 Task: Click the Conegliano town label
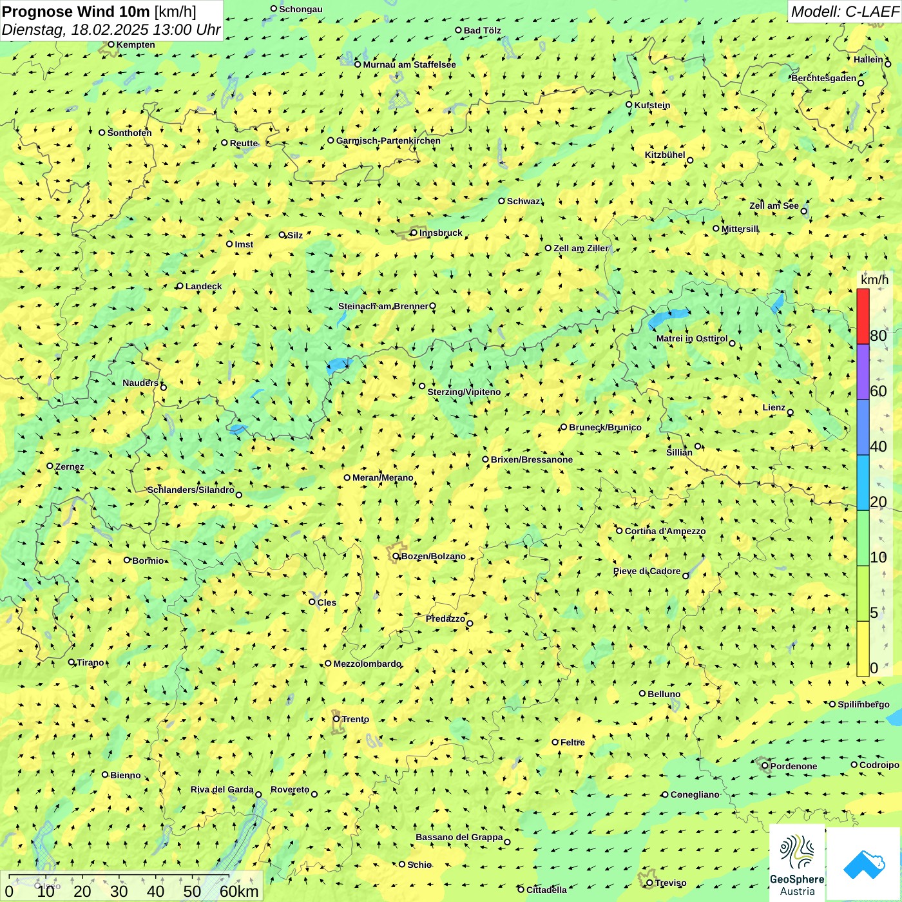pos(695,794)
